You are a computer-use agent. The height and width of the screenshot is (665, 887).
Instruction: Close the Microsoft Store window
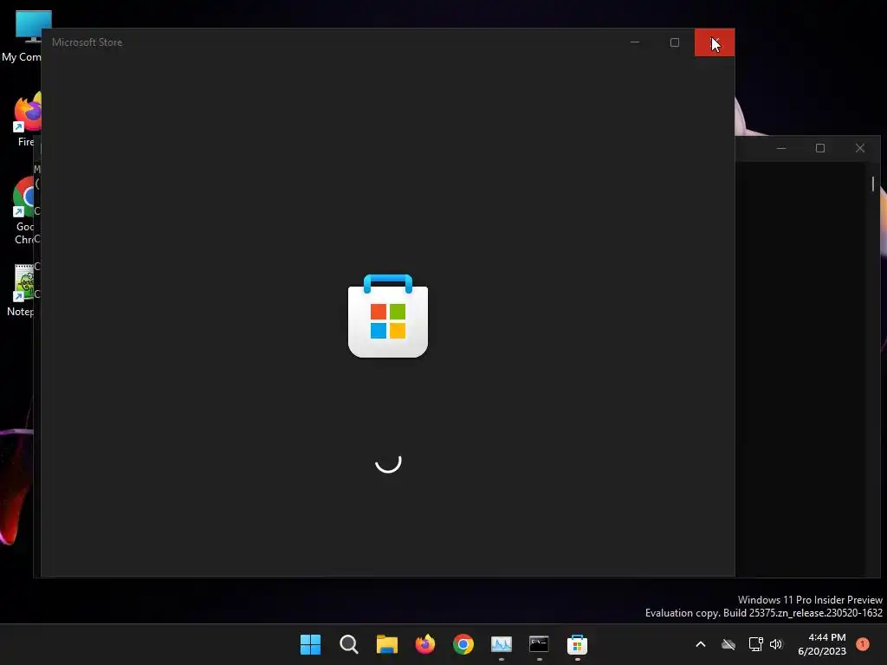coord(715,42)
